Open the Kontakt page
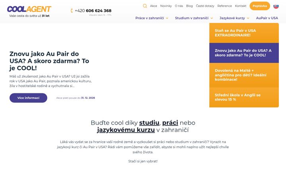This screenshot has height=178, width=286. (x=241, y=6)
